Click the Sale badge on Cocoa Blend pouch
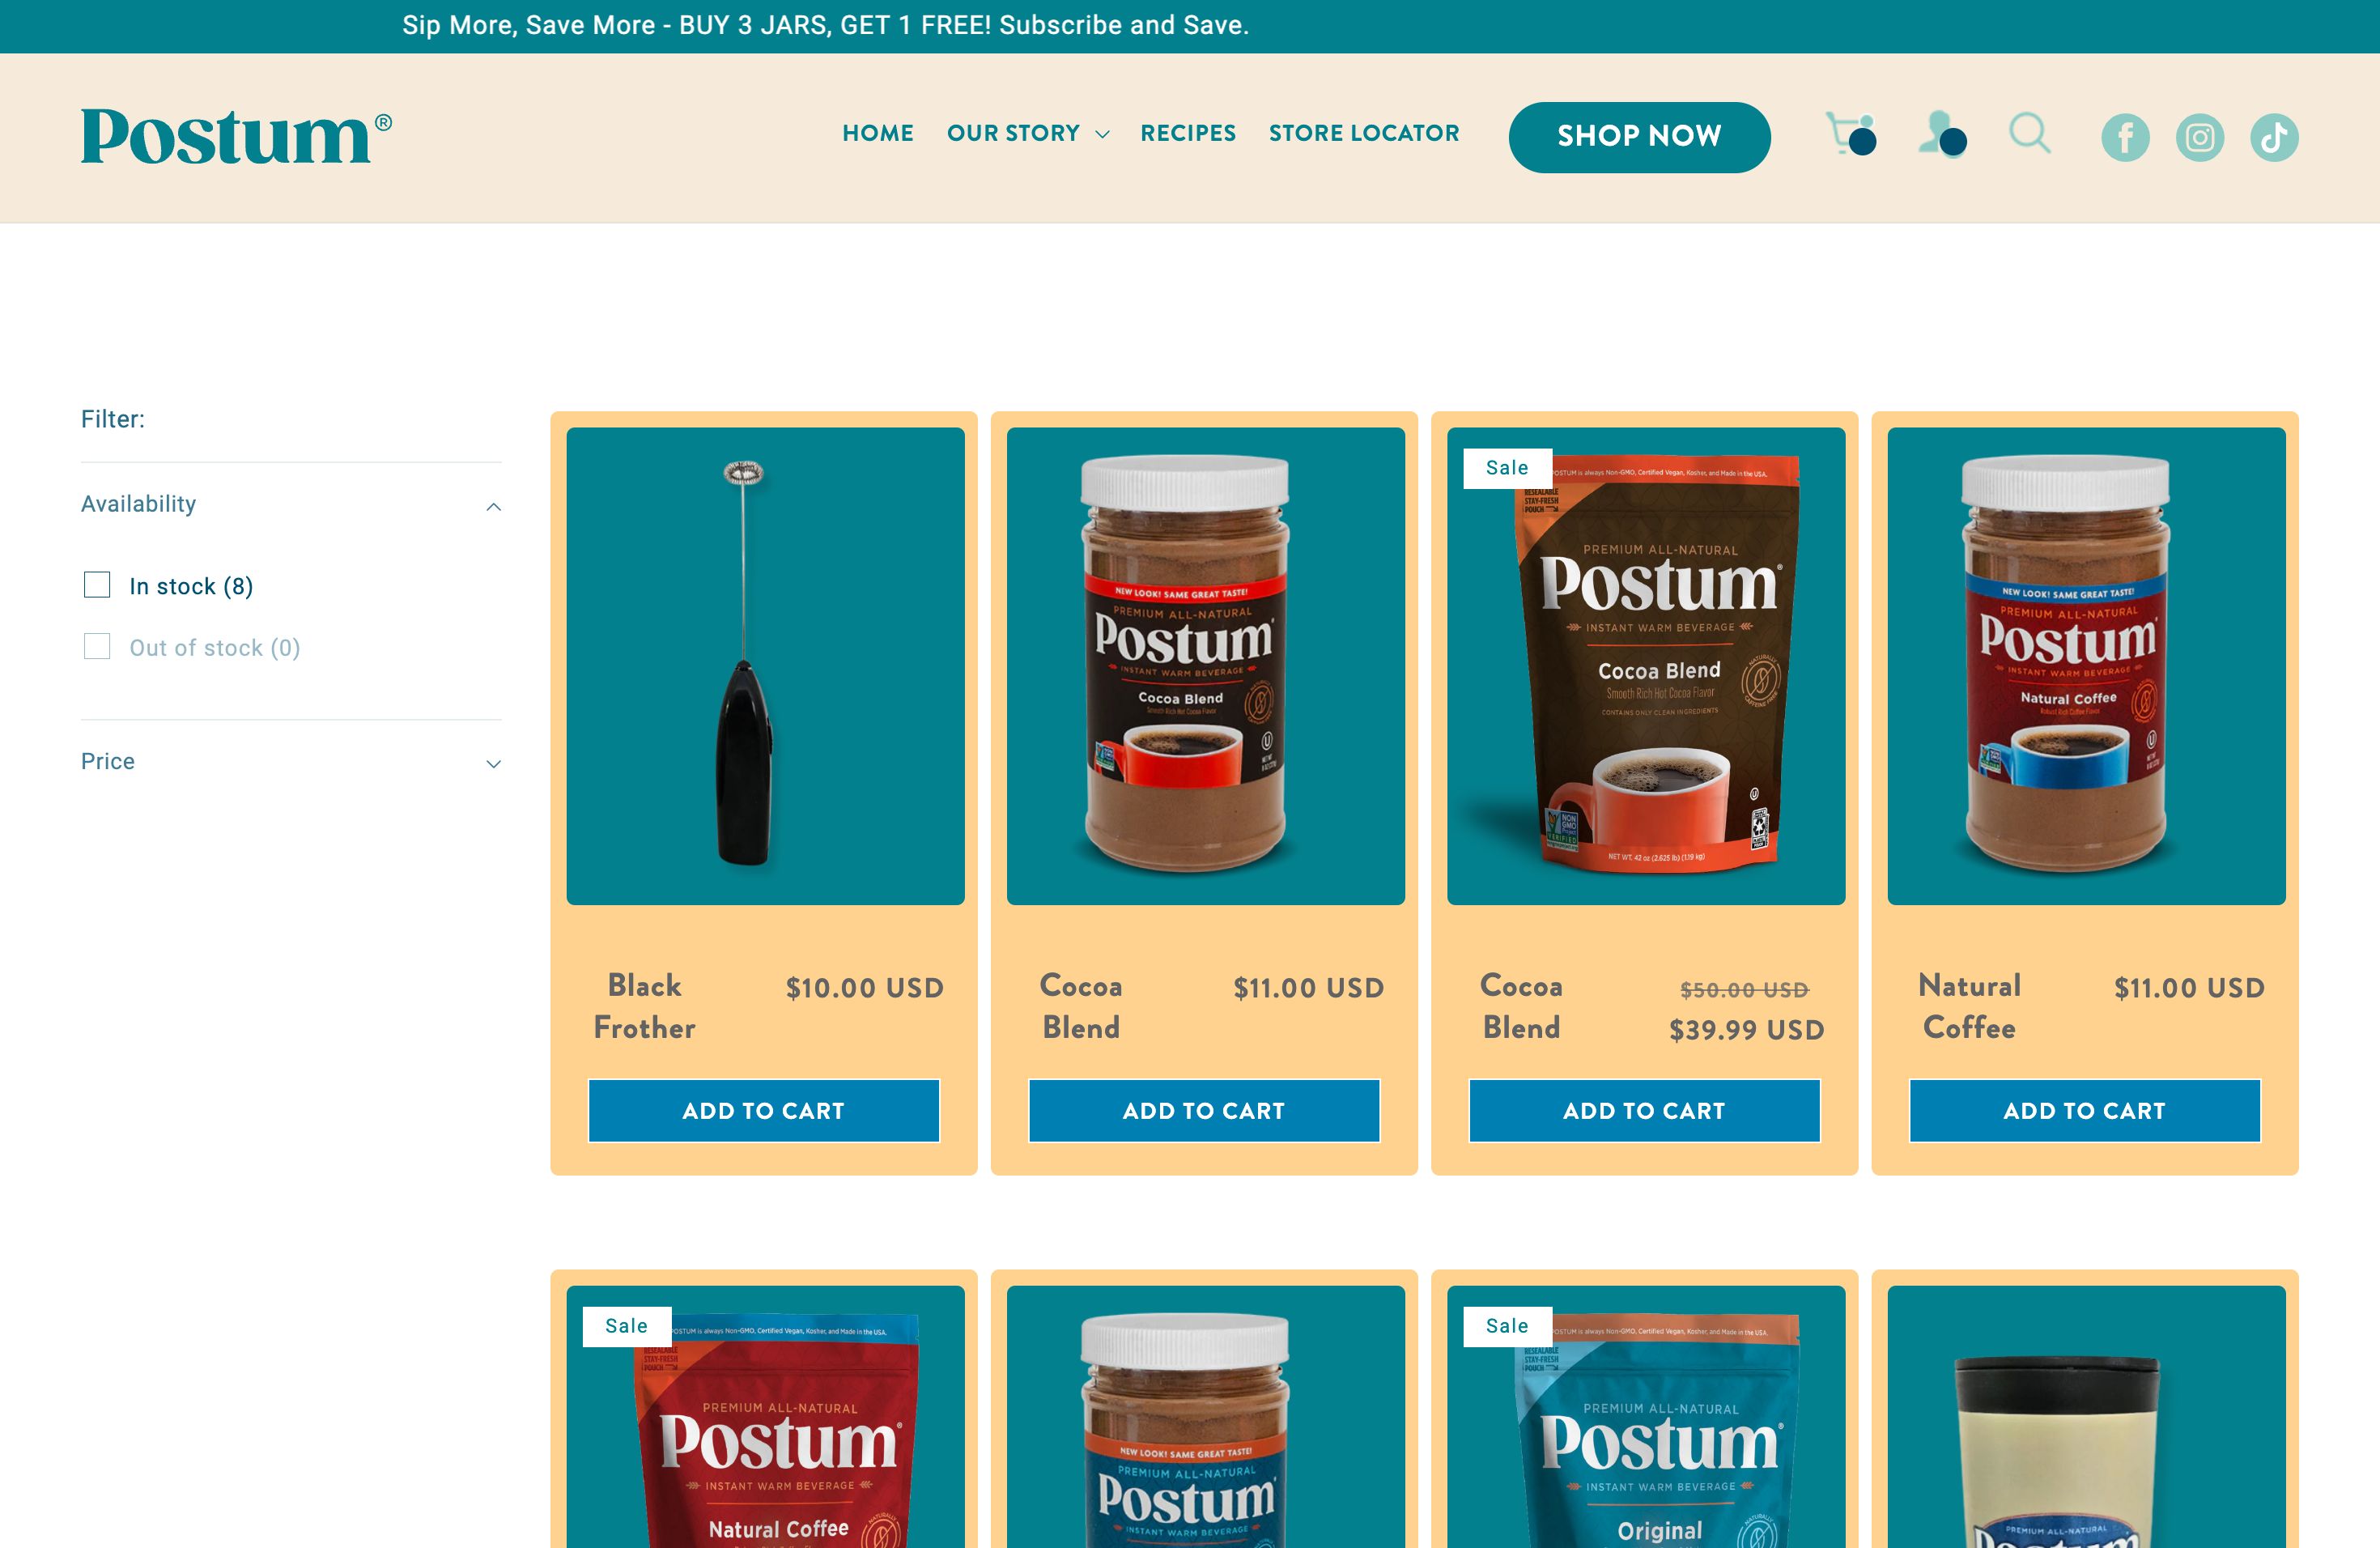Image resolution: width=2380 pixels, height=1548 pixels. click(x=1507, y=468)
